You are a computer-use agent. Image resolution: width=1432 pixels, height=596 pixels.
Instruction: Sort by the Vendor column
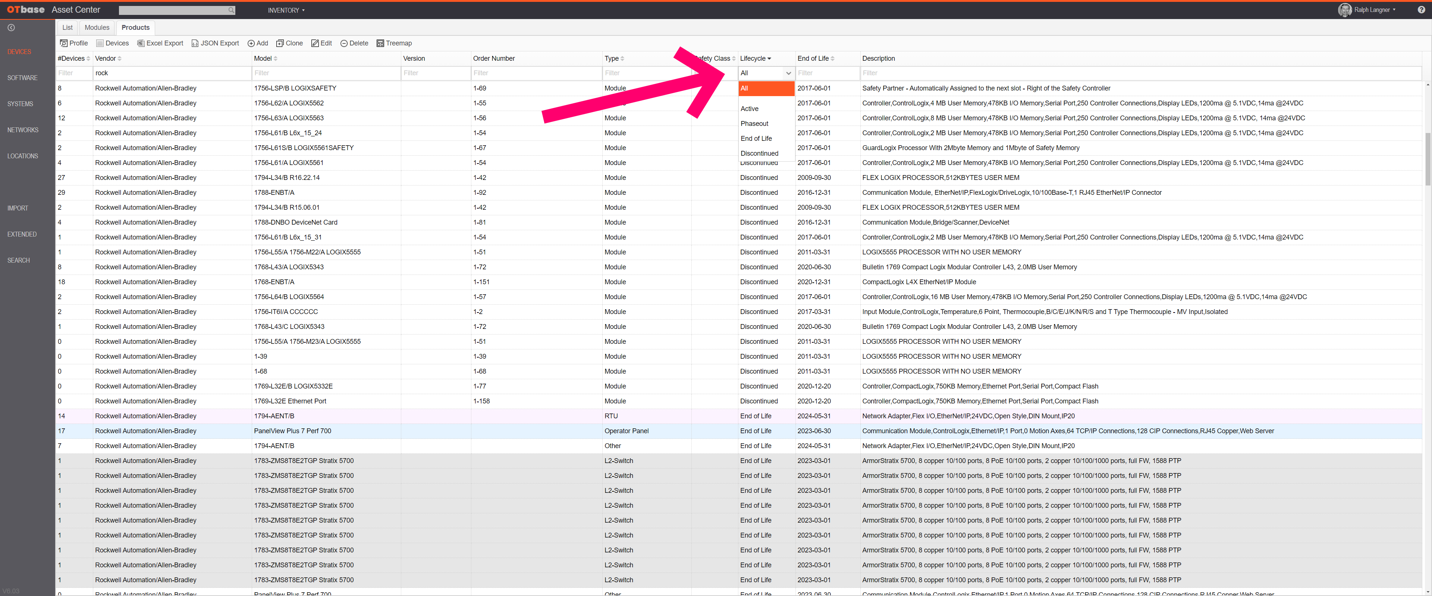pos(108,58)
